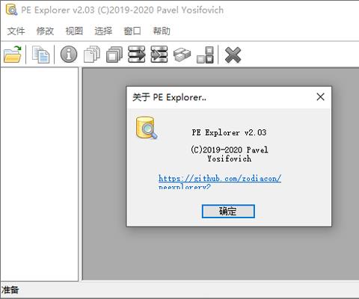The image size is (359, 299).
Task: Open the 修改 menu
Action: click(45, 31)
